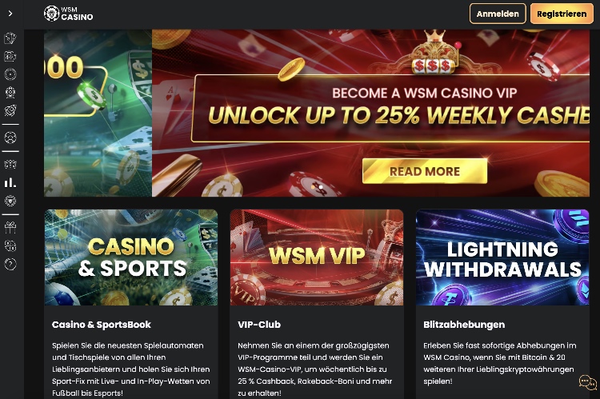Expand the sidebar with the chevron arrow
Screen dimensions: 600x399
point(10,14)
